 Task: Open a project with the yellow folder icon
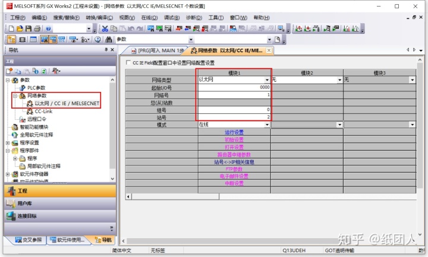click(20, 28)
